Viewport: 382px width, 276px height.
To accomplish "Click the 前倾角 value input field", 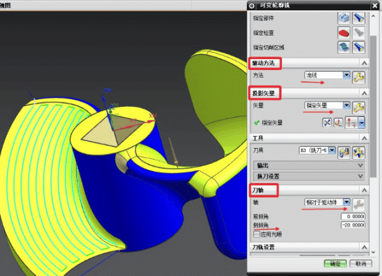I will [x=354, y=216].
